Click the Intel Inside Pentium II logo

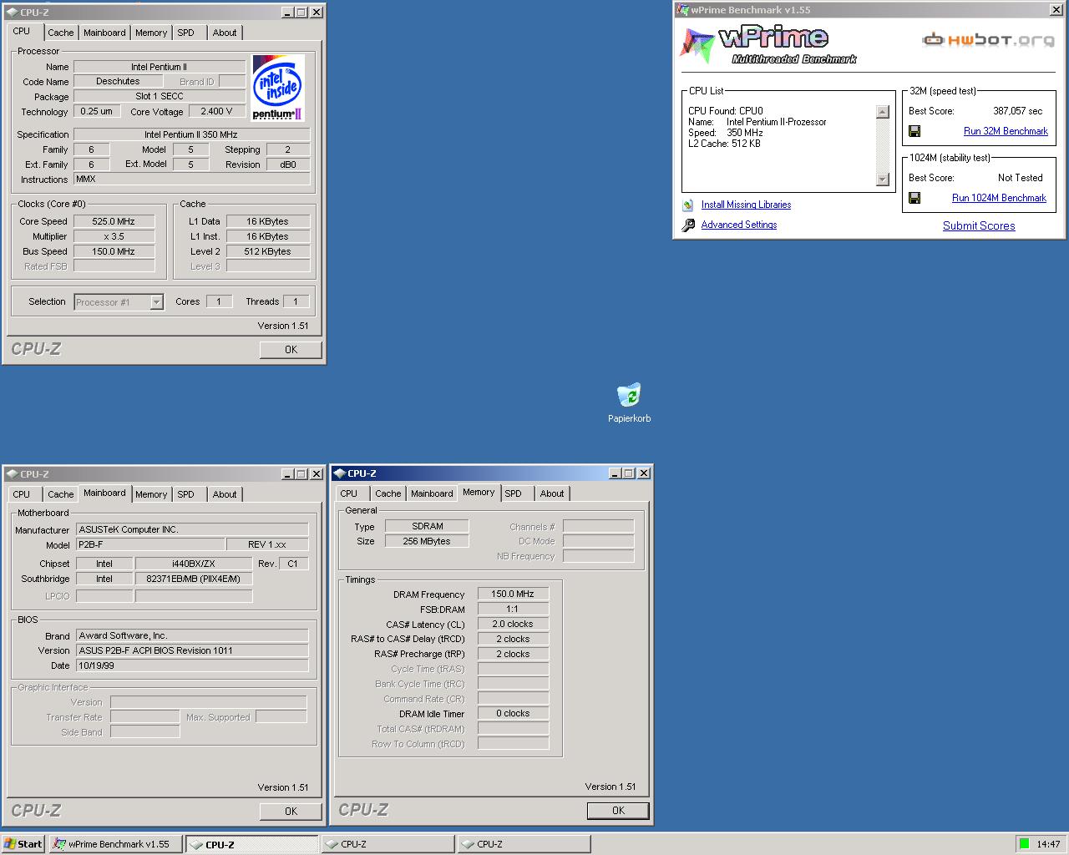(x=278, y=89)
